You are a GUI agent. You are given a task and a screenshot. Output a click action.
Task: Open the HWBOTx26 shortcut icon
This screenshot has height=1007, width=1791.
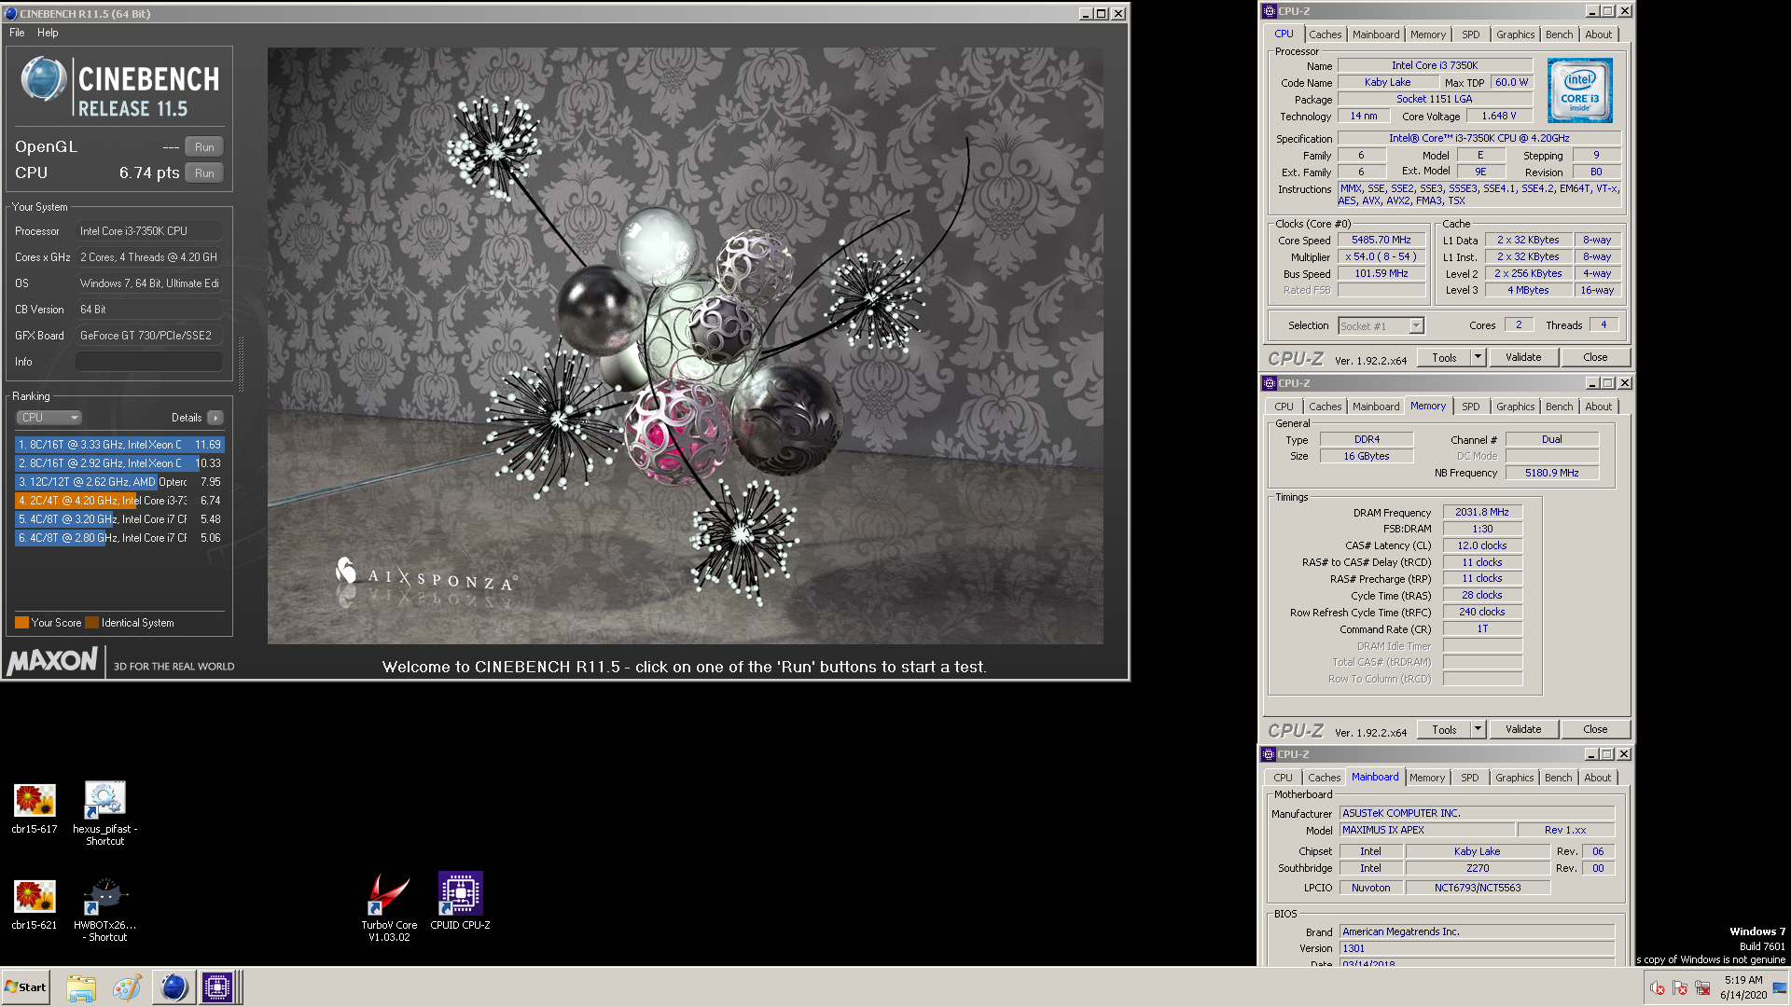click(x=104, y=896)
